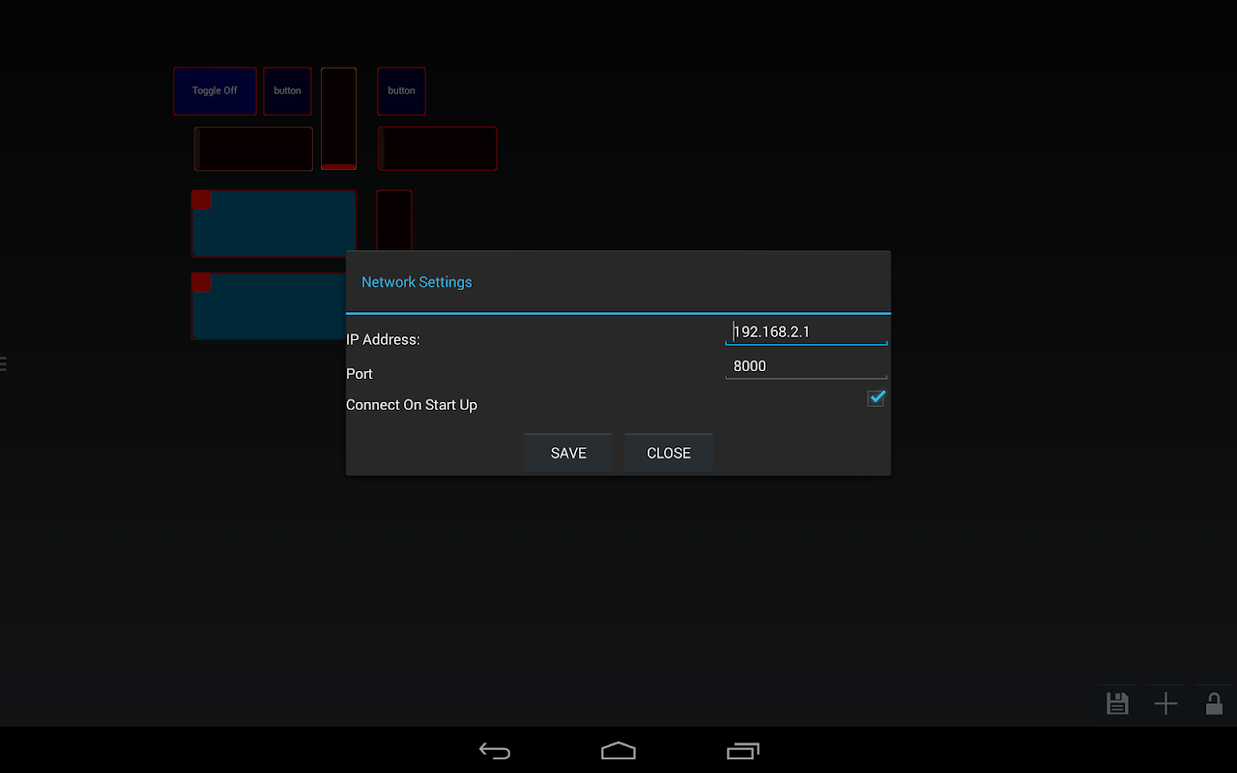Click the 'Connect On Start Up' label
The image size is (1237, 773).
(412, 405)
